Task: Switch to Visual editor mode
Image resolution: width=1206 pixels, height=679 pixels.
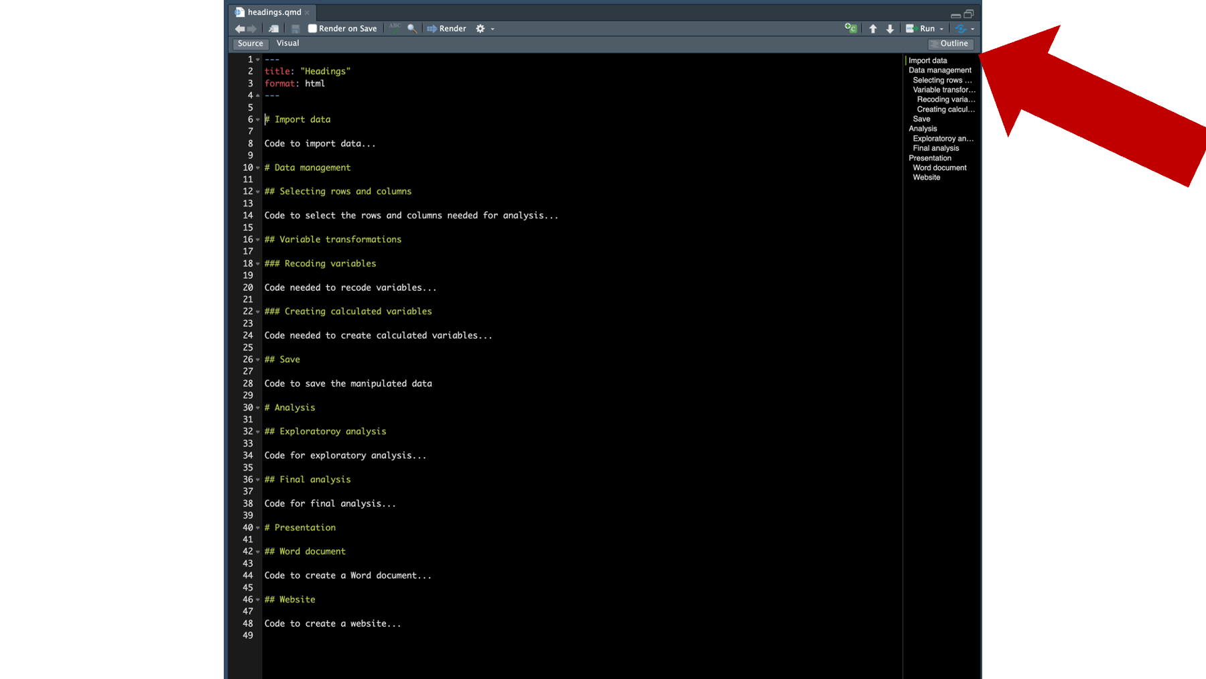Action: (x=287, y=44)
